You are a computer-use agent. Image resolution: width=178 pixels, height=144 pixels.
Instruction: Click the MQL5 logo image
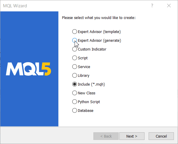pos(28,69)
